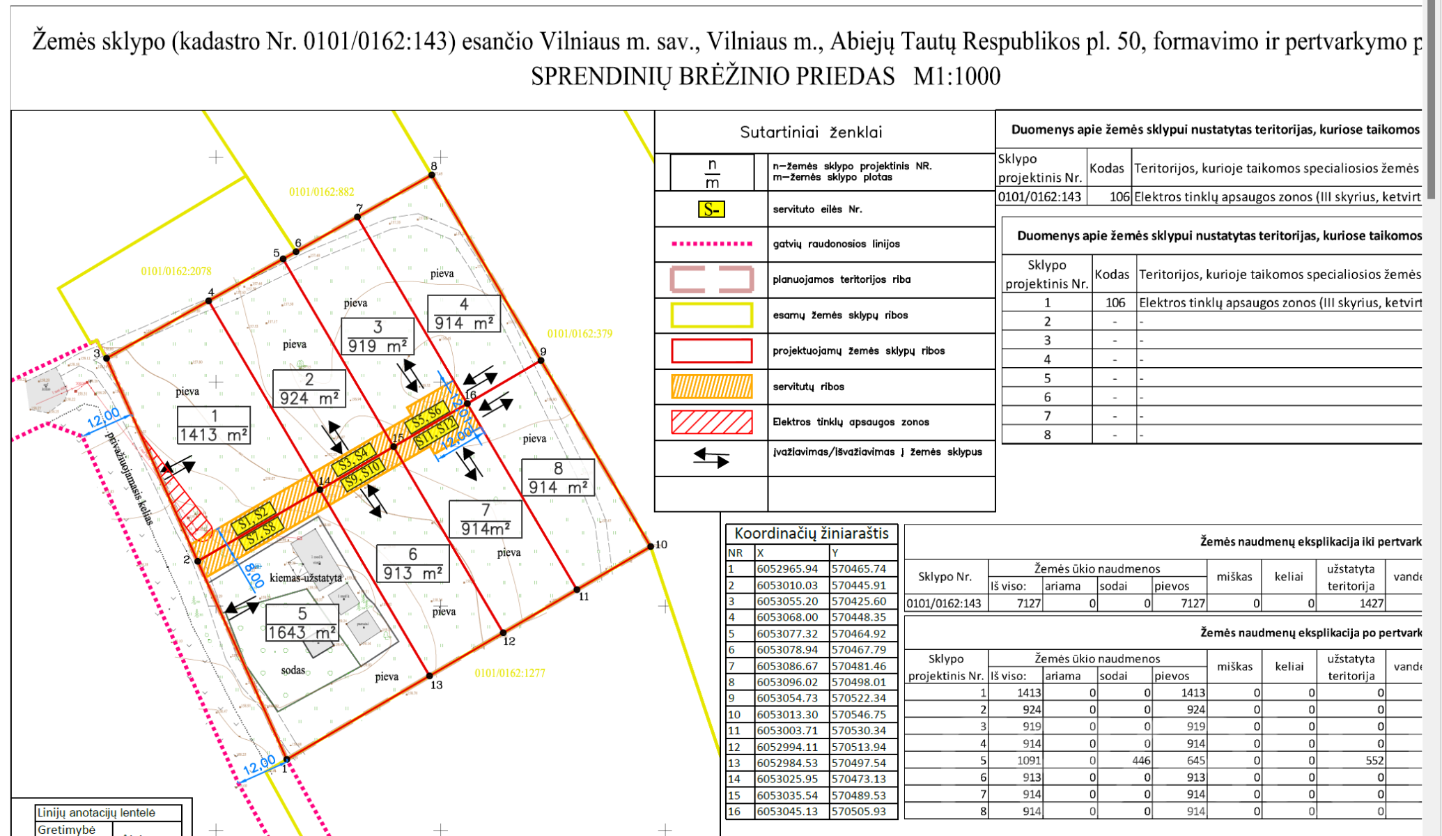1442x836 pixels.
Task: Click the '552' užstatyta value in row 5
Action: 1374,761
